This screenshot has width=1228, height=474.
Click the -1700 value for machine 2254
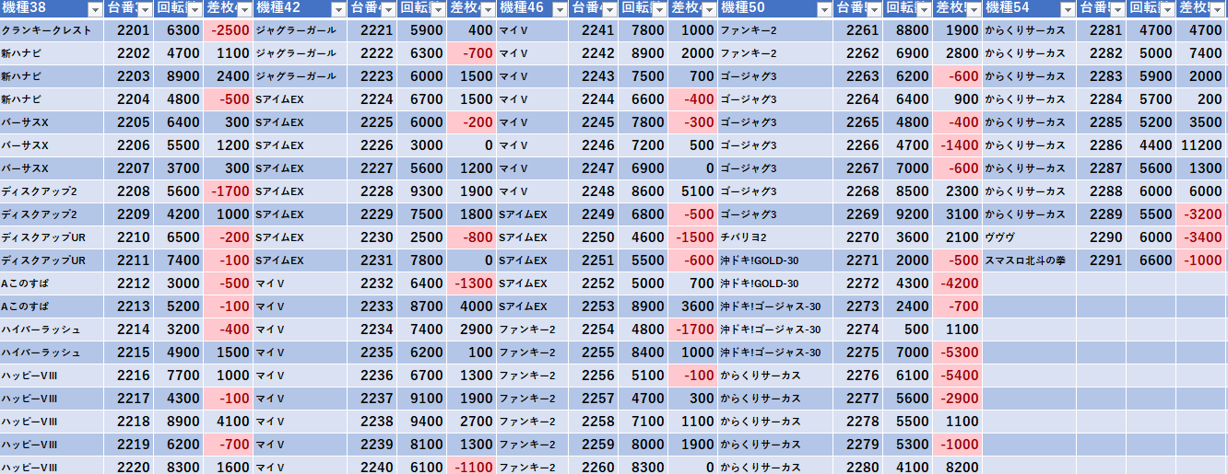pyautogui.click(x=693, y=329)
